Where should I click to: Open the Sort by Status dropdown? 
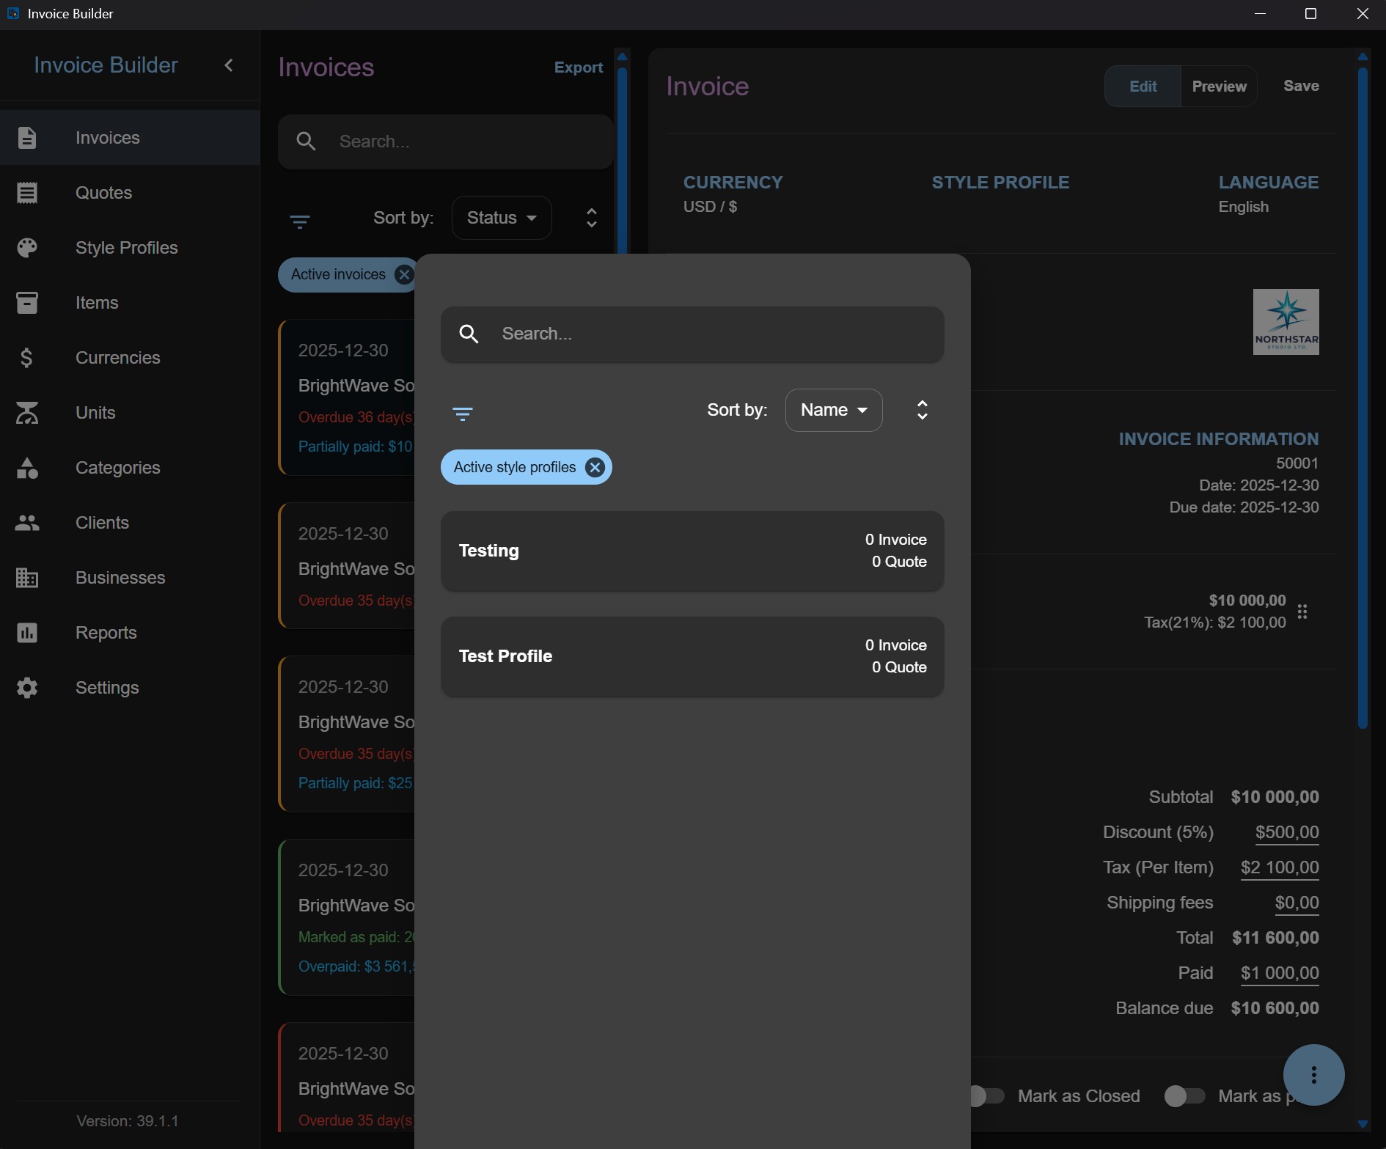[502, 218]
